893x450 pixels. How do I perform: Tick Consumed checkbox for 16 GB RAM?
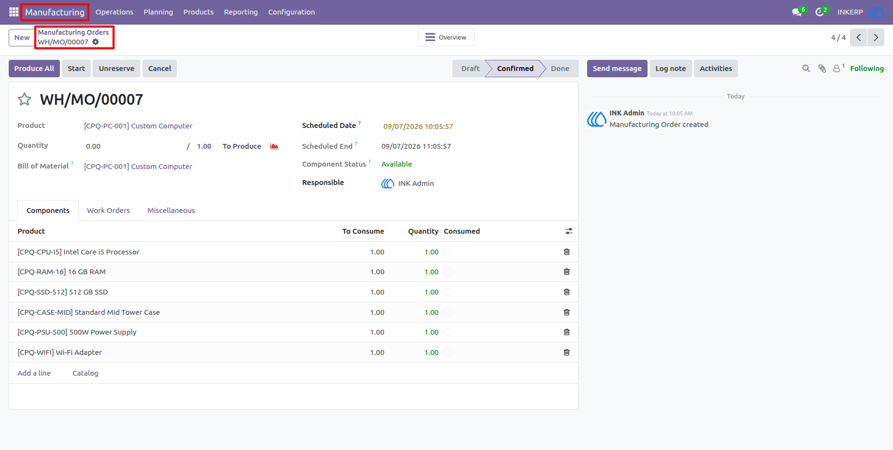coord(447,272)
